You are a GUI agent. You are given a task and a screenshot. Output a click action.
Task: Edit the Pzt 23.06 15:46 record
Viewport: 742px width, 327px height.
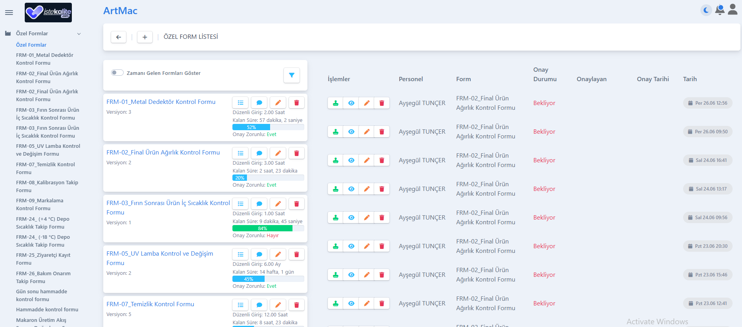point(367,275)
